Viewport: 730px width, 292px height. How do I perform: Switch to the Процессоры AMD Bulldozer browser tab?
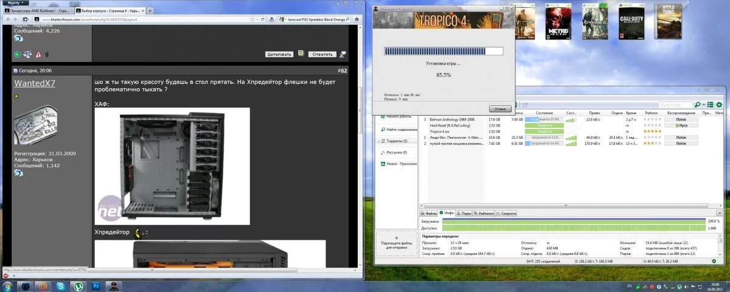(37, 10)
